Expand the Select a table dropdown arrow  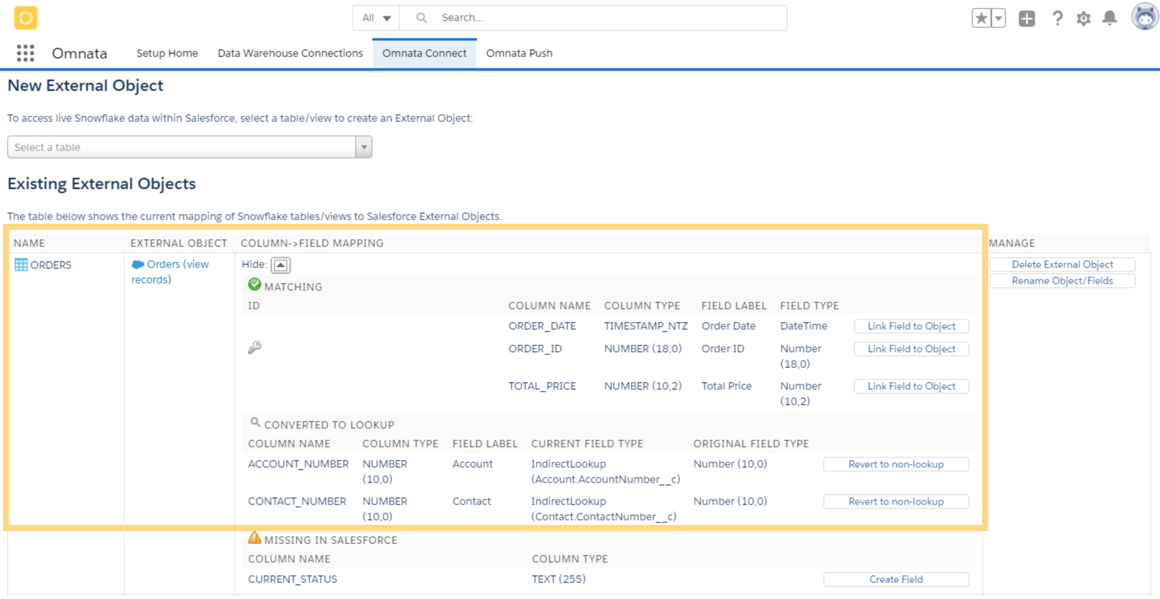click(x=364, y=147)
